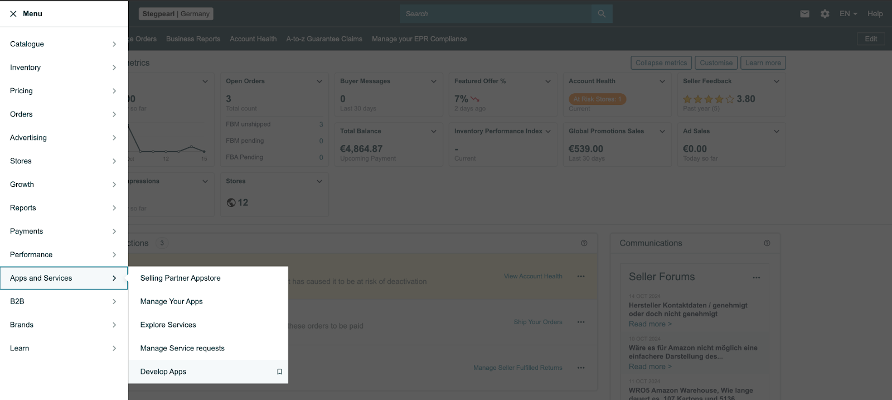
Task: Expand the Total Balance card dropdown
Action: 434,132
